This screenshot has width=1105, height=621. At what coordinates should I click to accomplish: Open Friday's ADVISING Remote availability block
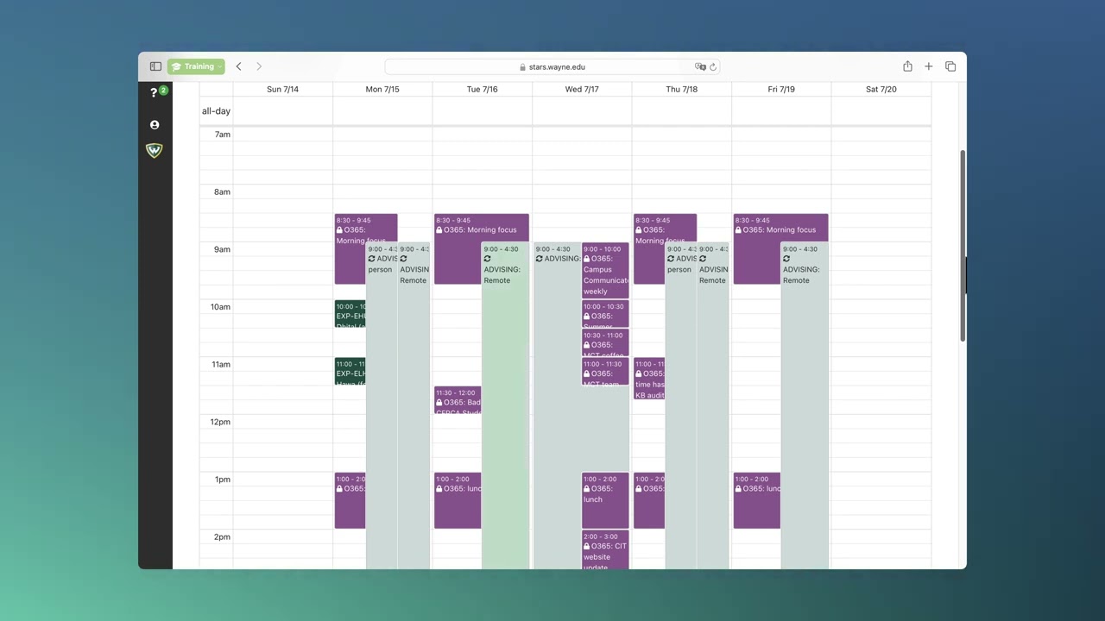805,405
